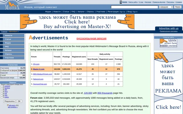Switch to русскоязычная версия link
Image resolution: width=183 pixels, height=114 pixels.
(91, 38)
